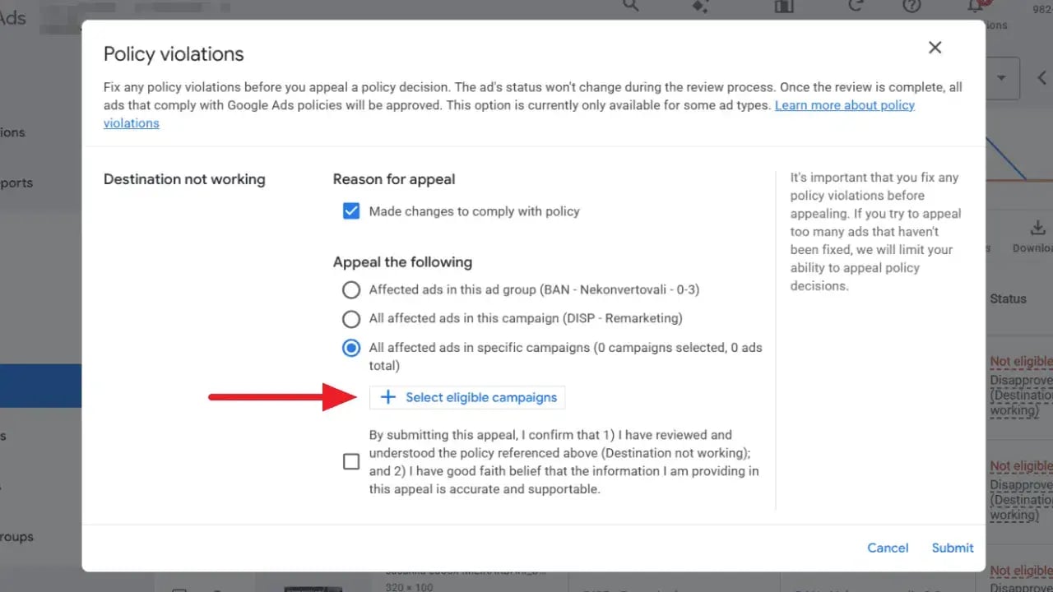Click Select eligible campaigns
Image resolution: width=1053 pixels, height=592 pixels.
[467, 397]
